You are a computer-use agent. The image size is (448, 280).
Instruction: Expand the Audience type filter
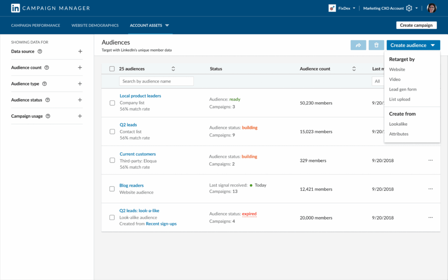pyautogui.click(x=80, y=84)
